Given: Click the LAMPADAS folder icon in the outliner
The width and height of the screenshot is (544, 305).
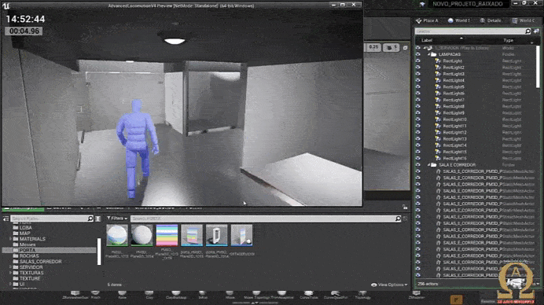Looking at the screenshot, I should [x=434, y=54].
